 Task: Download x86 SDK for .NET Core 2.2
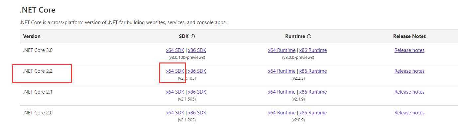click(197, 71)
